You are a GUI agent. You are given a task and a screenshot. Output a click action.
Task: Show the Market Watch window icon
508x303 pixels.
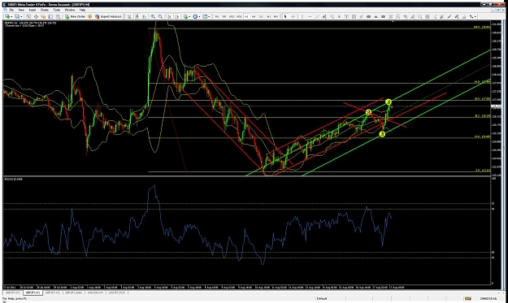(x=28, y=16)
